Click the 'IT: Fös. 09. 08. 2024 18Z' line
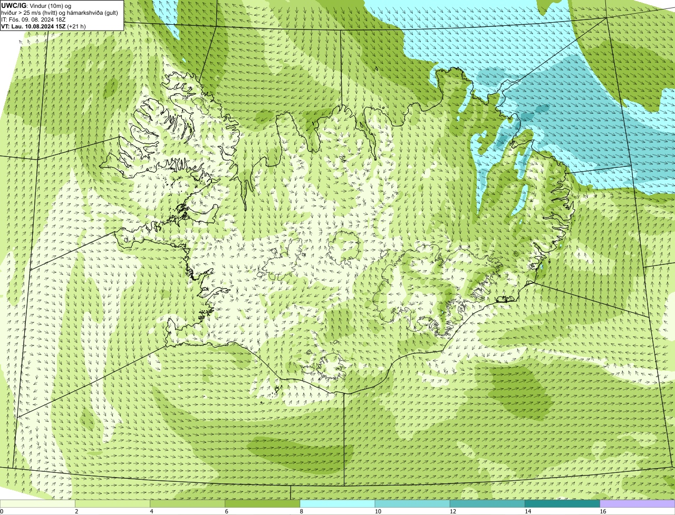The width and height of the screenshot is (675, 515). (33, 19)
